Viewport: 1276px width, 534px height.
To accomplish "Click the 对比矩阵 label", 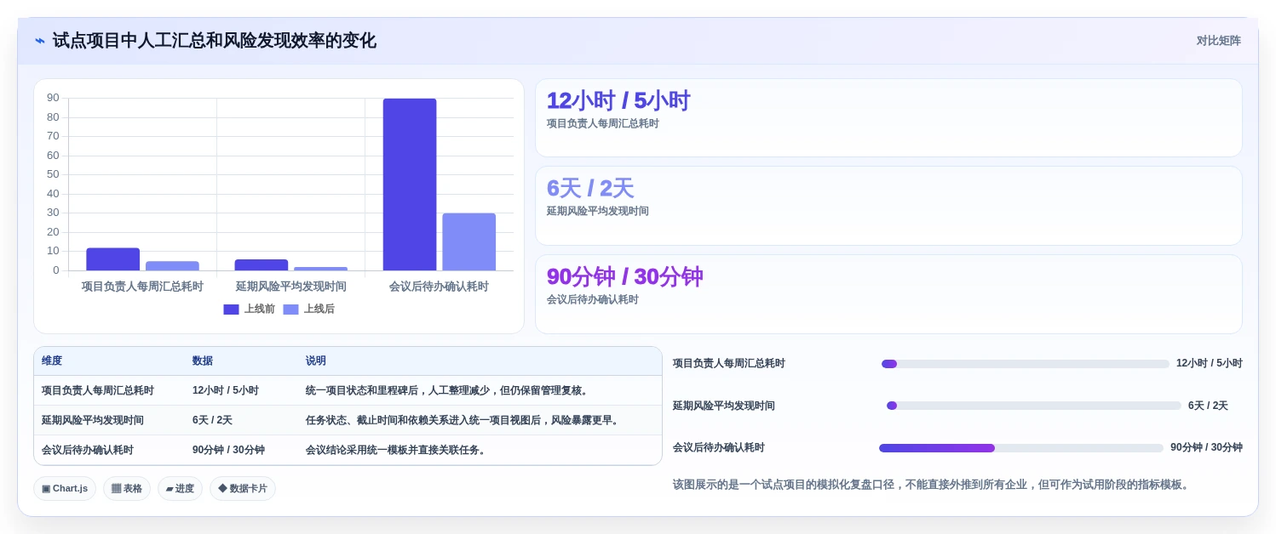I will [1218, 41].
